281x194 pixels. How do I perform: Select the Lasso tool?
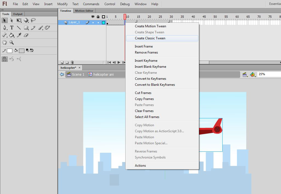(x=33, y=20)
